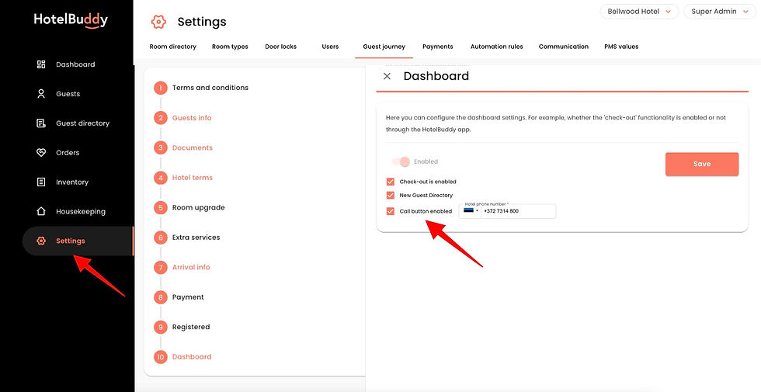Click the Dashboard sidebar icon
The image size is (761, 392).
pos(41,64)
